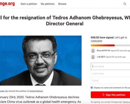Click the signature progress bar

point(110,45)
